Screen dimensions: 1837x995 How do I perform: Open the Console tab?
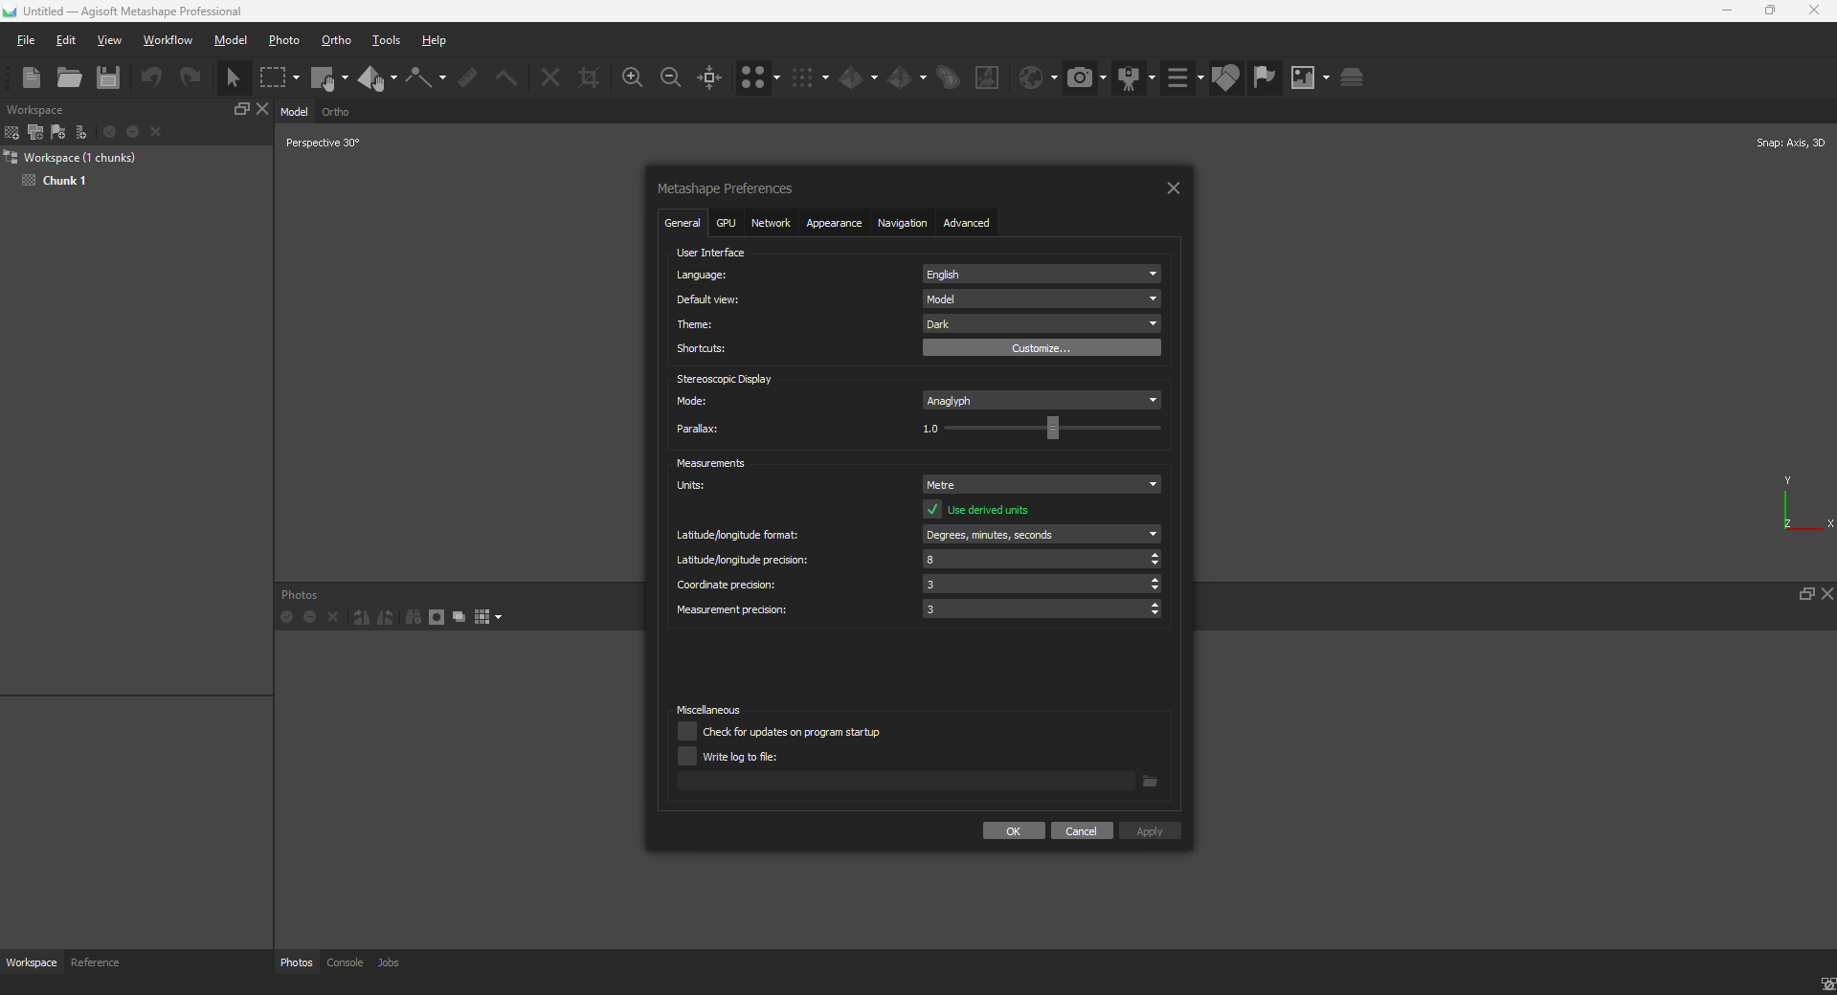345,962
